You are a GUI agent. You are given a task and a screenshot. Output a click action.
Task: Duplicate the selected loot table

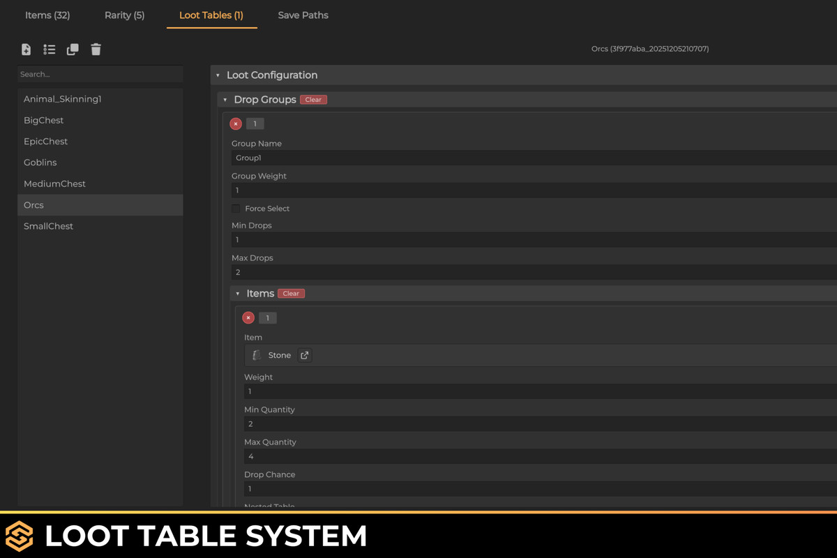[72, 50]
